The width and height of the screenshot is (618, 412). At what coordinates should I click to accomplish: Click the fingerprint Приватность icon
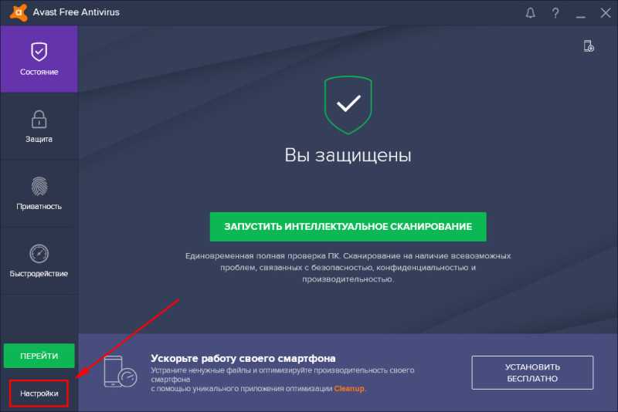pyautogui.click(x=39, y=186)
